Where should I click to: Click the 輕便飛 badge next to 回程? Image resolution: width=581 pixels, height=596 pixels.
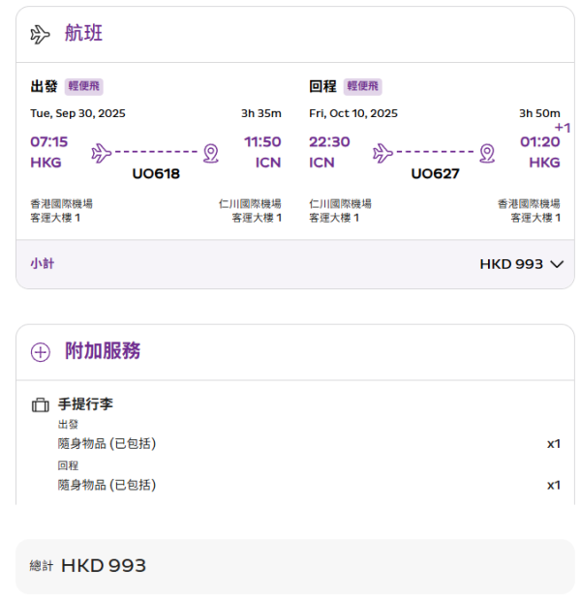click(362, 86)
